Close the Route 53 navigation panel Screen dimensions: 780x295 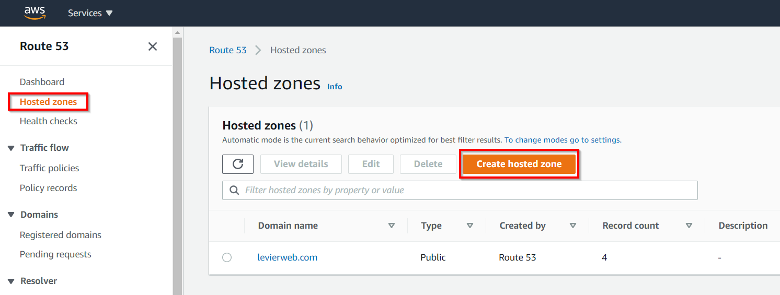pyautogui.click(x=153, y=46)
